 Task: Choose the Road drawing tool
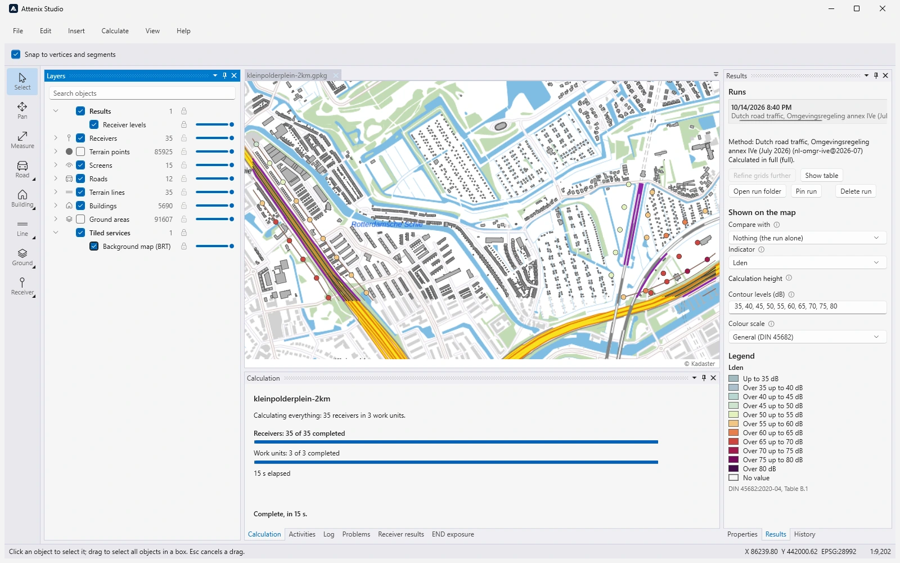[22, 169]
